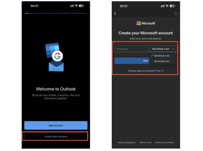Select the checked @outlook.com option

(x=161, y=56)
